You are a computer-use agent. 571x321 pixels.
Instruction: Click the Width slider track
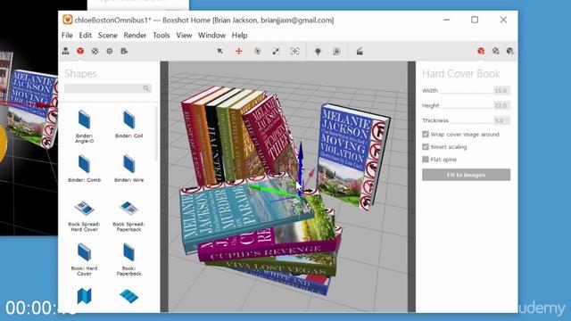pyautogui.click(x=466, y=94)
